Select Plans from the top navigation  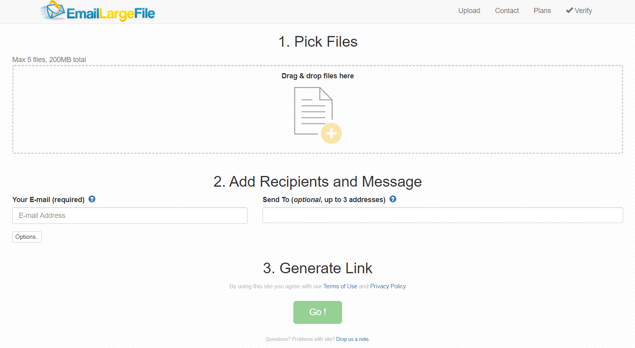[542, 11]
